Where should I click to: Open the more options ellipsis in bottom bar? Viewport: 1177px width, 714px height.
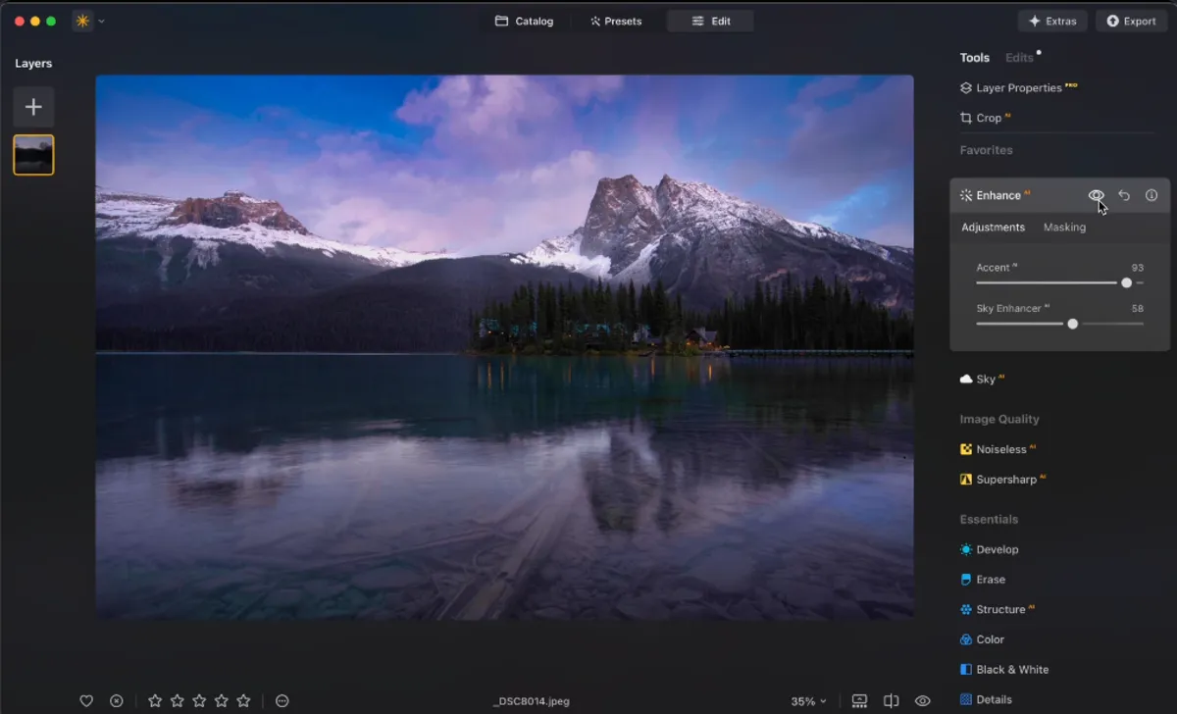[x=281, y=700]
